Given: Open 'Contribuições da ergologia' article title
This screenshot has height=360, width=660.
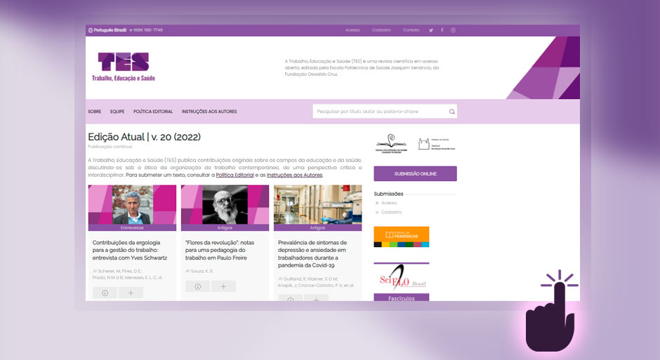Looking at the screenshot, I should point(130,251).
